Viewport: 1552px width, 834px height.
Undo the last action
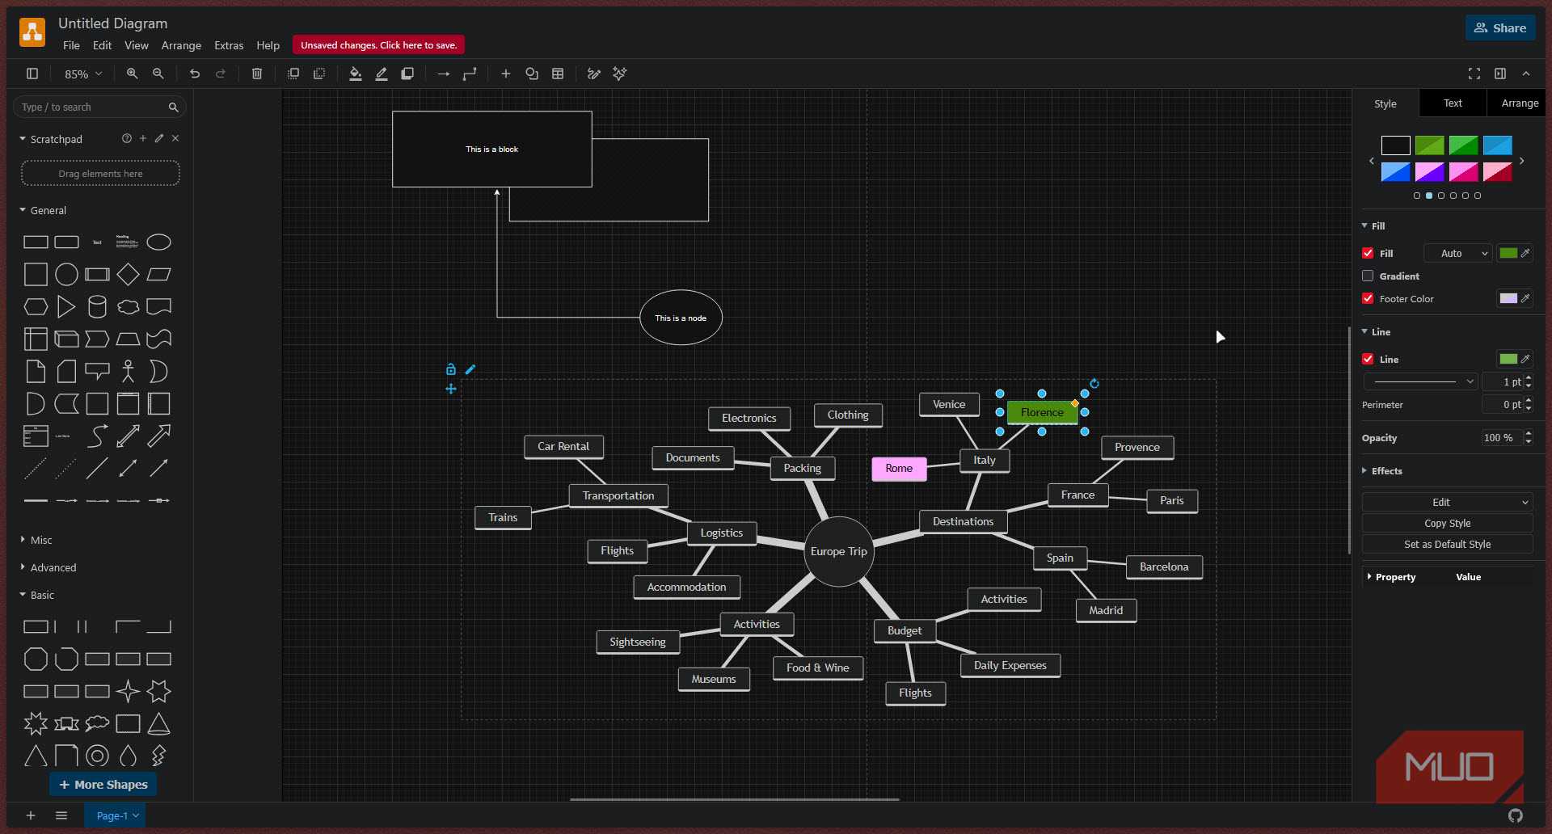click(195, 74)
